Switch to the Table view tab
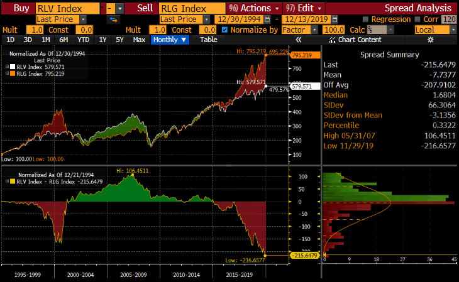 pyautogui.click(x=208, y=40)
